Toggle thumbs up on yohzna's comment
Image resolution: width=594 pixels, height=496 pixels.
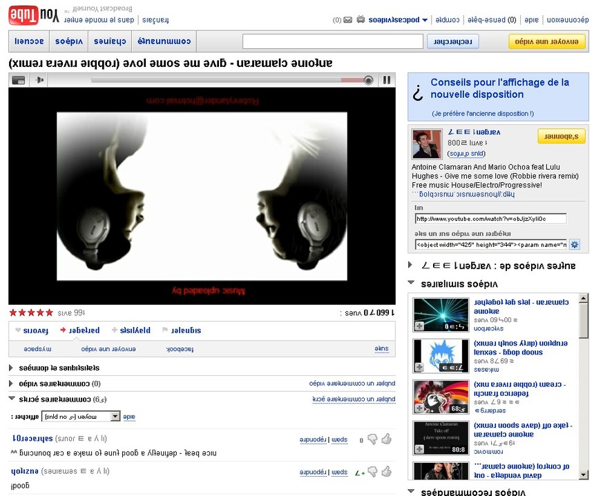387,472
